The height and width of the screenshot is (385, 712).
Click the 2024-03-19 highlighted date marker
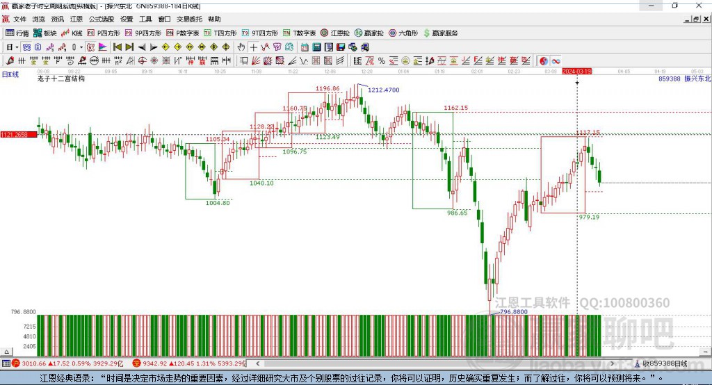coord(576,72)
